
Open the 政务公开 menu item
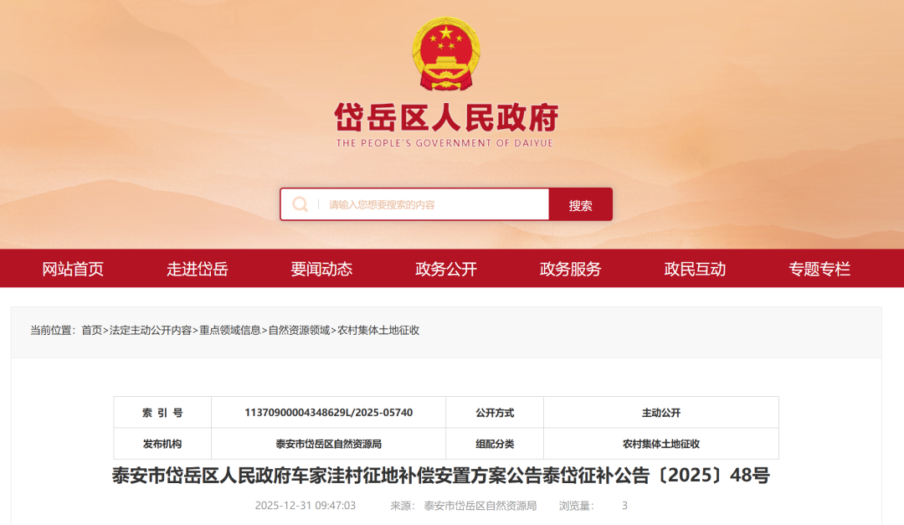(446, 269)
